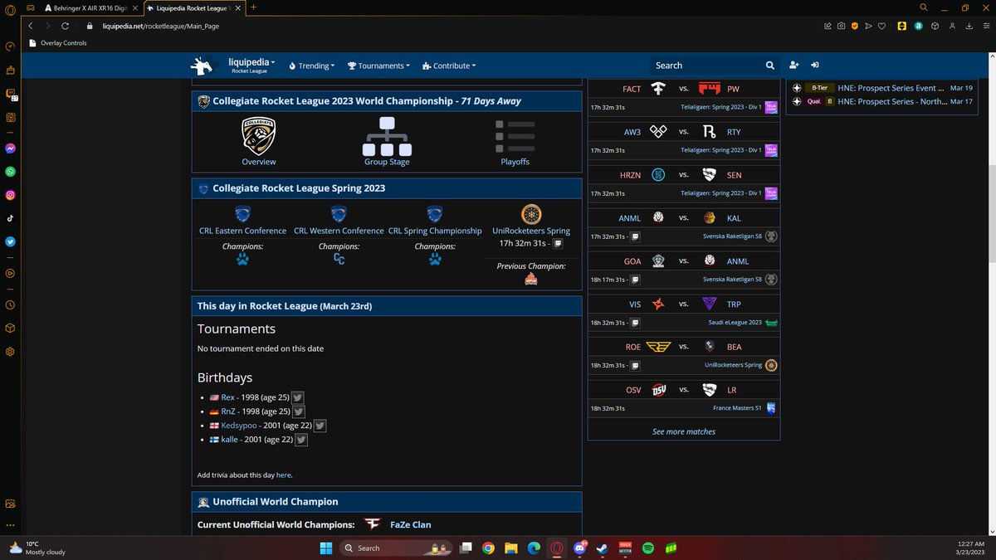Viewport: 996px width, 560px height.
Task: Click the Liquipedia log in icon
Action: tap(815, 66)
